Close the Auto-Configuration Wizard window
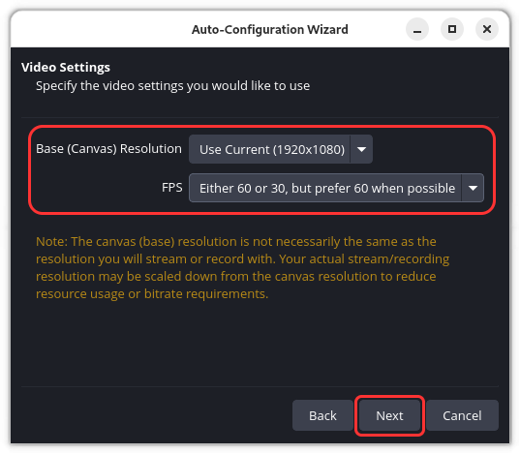This screenshot has width=520, height=454. [487, 29]
